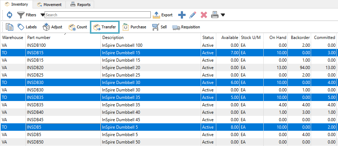The height and width of the screenshot is (146, 338).
Task: Select part number INSDB100
Action: point(36,45)
